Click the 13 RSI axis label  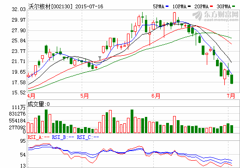(23, 166)
